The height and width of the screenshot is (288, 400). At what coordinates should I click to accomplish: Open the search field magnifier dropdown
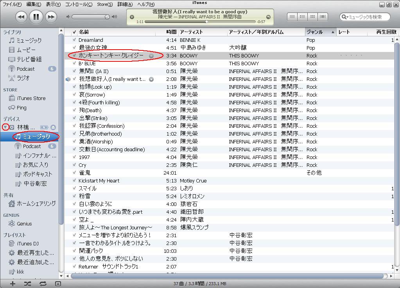tap(344, 17)
